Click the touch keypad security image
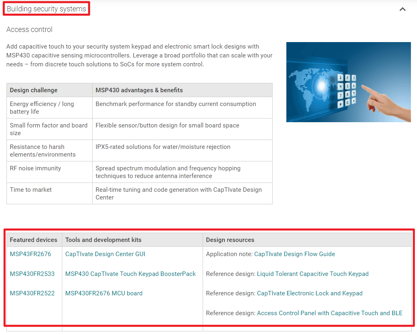417x335 pixels. click(x=348, y=82)
